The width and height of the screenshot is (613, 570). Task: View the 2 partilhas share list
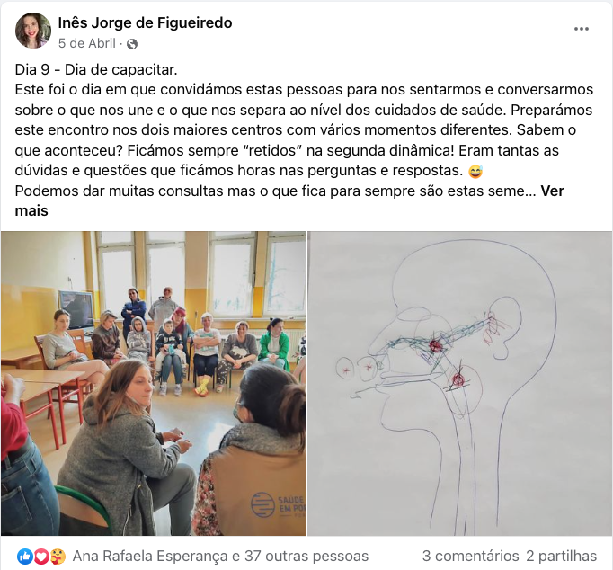pos(562,556)
